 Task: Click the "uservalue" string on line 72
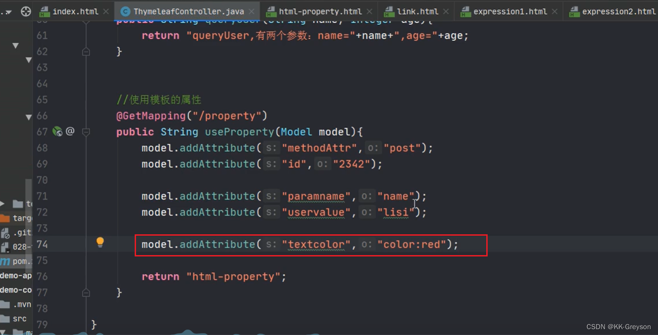(316, 212)
